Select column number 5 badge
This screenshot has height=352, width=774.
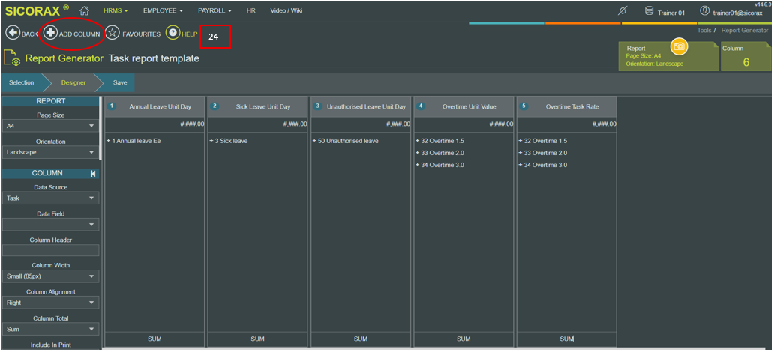(x=523, y=106)
